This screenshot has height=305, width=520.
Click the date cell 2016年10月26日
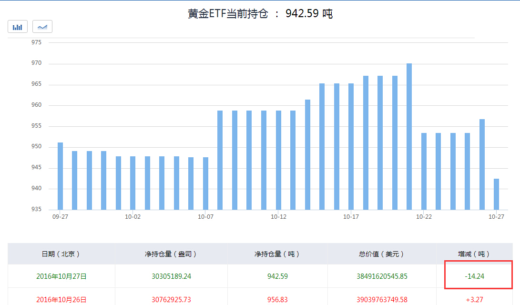coord(61,300)
